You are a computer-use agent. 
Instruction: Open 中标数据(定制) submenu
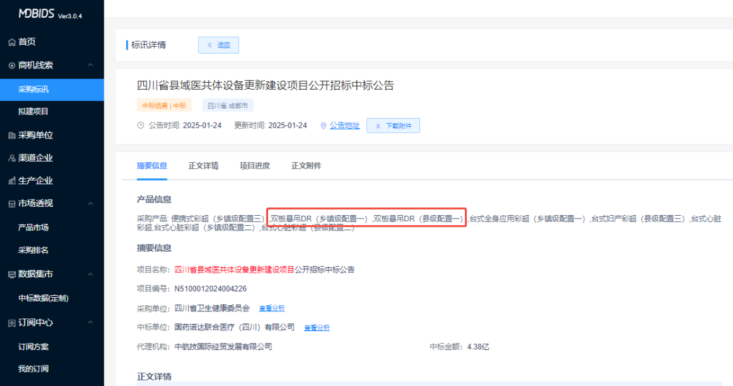tap(43, 298)
